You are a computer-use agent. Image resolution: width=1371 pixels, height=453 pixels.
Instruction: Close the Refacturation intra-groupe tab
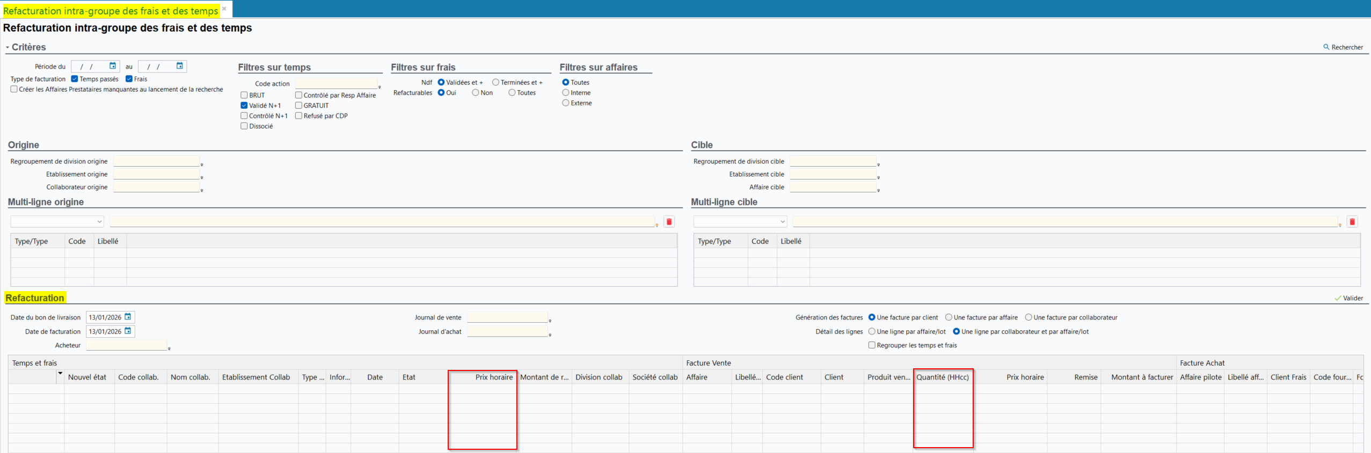[224, 9]
